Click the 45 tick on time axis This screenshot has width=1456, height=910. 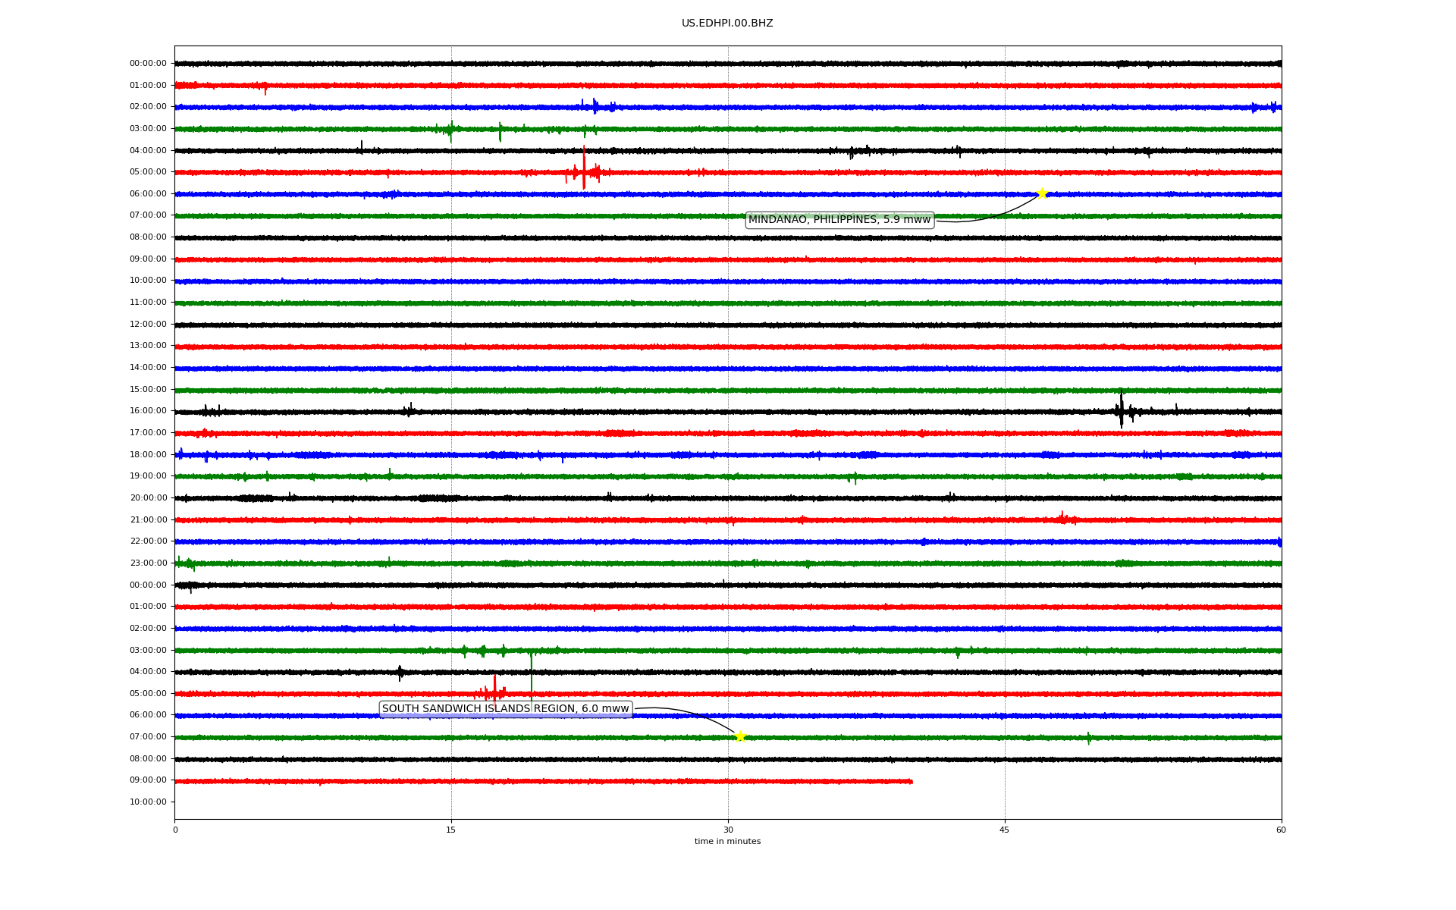pyautogui.click(x=1005, y=830)
